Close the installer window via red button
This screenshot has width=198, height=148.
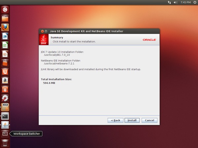coord(42,31)
